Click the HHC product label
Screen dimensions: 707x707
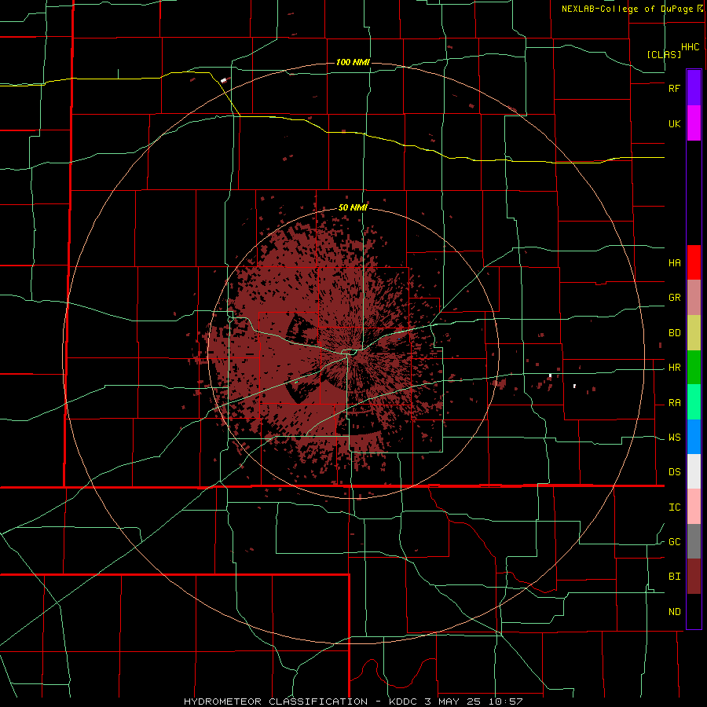[x=690, y=47]
